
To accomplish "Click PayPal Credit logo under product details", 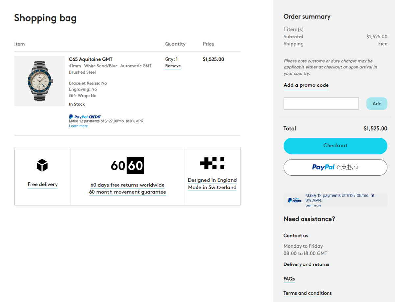I will (85, 117).
